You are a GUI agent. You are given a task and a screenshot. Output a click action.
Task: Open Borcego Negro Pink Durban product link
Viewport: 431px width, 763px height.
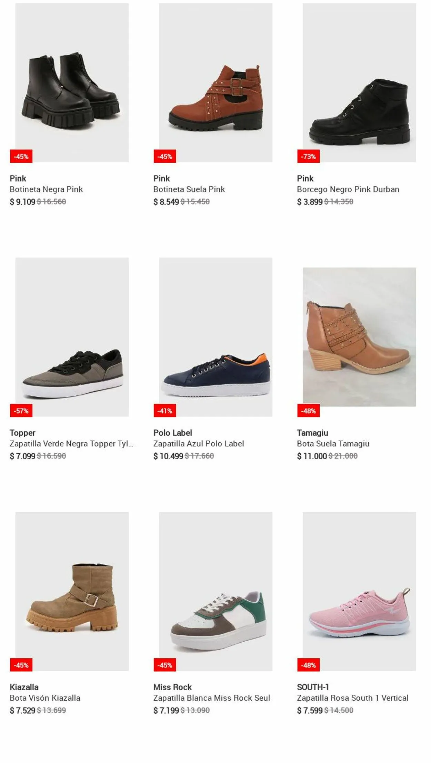(x=348, y=189)
